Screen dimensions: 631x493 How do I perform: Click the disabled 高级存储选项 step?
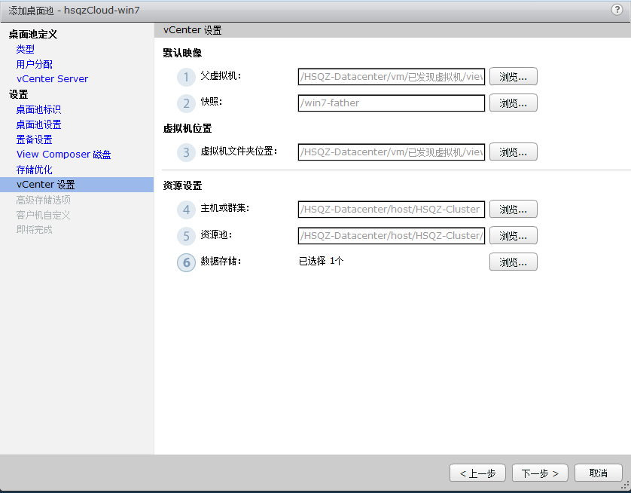pyautogui.click(x=44, y=200)
